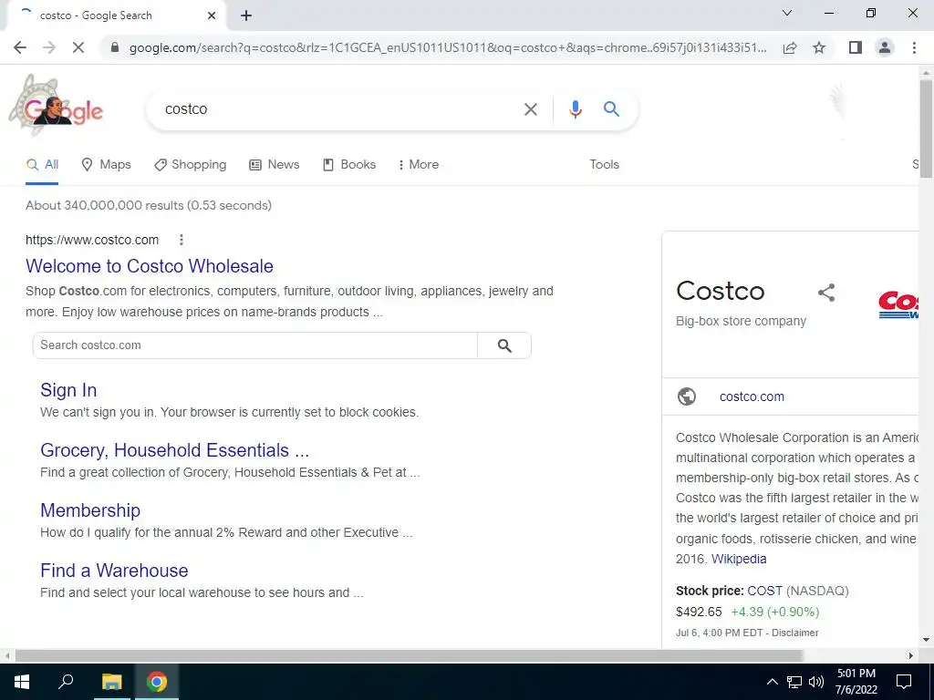Click the share icon in Costco knowledge panel
This screenshot has height=700, width=934.
(x=826, y=293)
